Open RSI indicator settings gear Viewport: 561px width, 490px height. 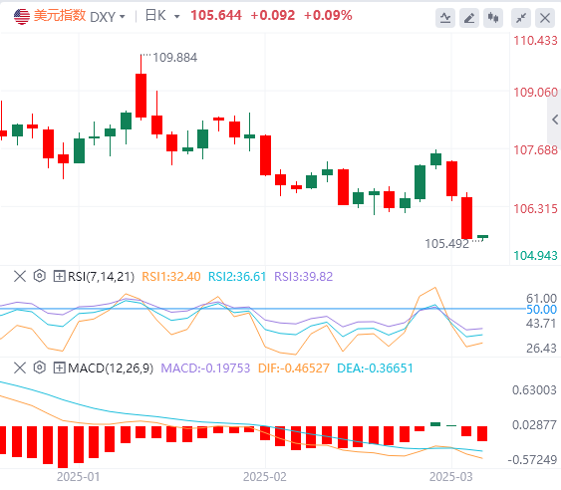click(39, 276)
